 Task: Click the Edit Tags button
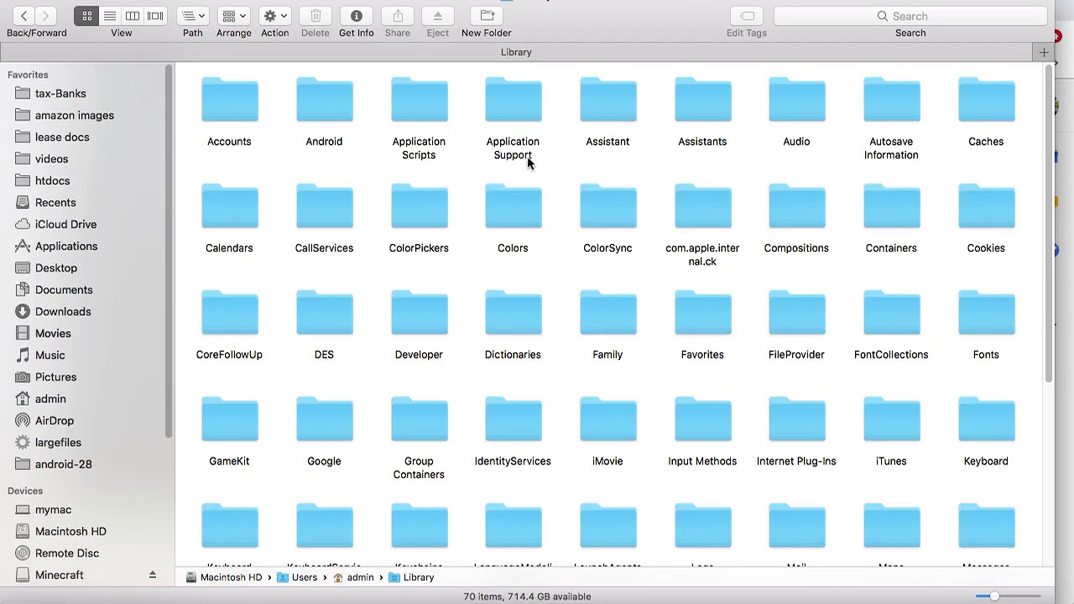point(747,16)
